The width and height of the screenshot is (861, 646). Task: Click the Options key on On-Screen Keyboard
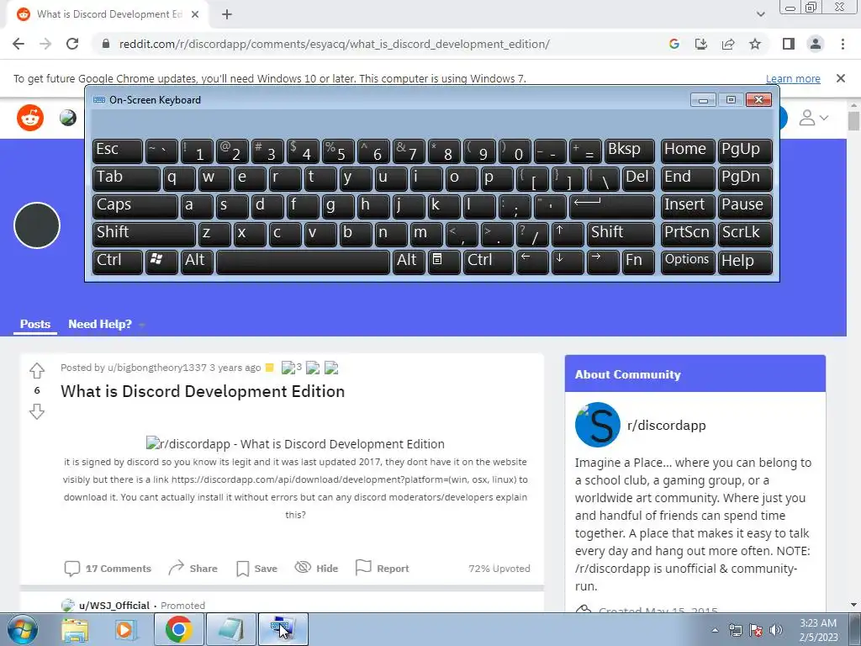pos(688,262)
